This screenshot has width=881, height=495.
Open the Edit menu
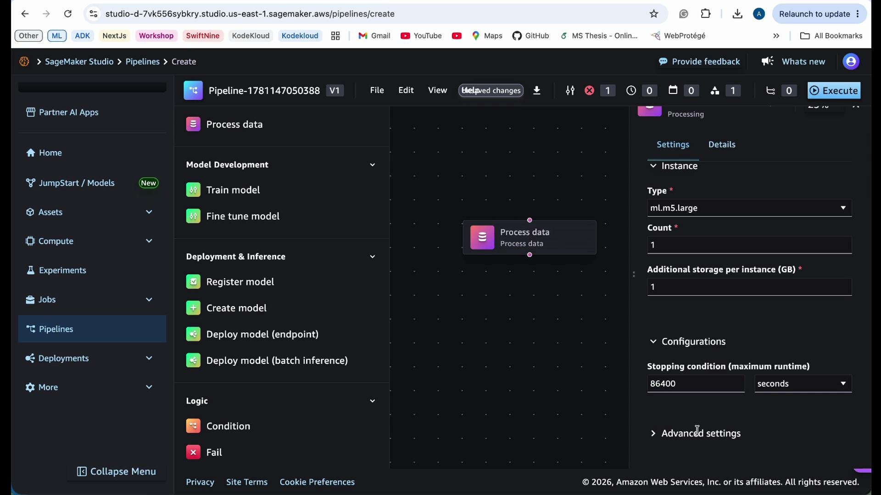click(406, 90)
